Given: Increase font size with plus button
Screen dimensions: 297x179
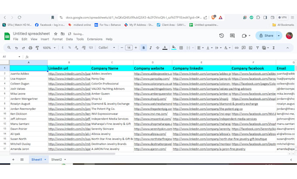Looking at the screenshot, I should tap(136, 48).
